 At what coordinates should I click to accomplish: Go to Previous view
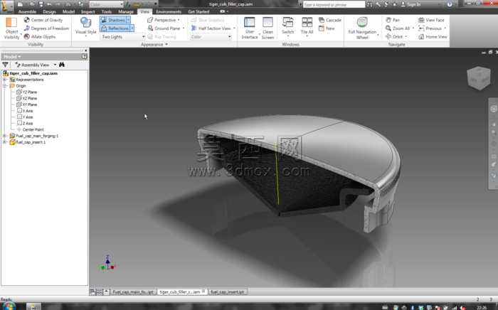[x=430, y=28]
